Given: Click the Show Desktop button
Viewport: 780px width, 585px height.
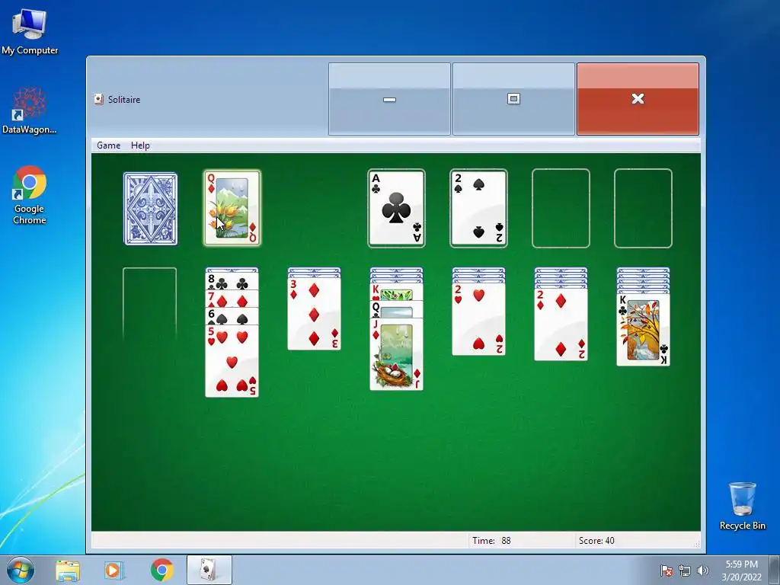Looking at the screenshot, I should pyautogui.click(x=775, y=570).
